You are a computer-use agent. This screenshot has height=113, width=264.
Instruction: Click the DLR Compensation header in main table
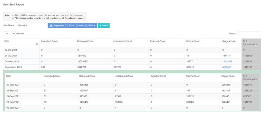pyautogui.click(x=250, y=43)
